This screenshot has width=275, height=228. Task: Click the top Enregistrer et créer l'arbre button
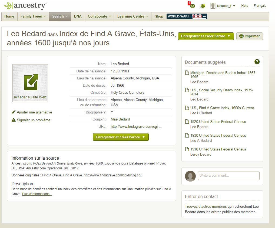206,36
